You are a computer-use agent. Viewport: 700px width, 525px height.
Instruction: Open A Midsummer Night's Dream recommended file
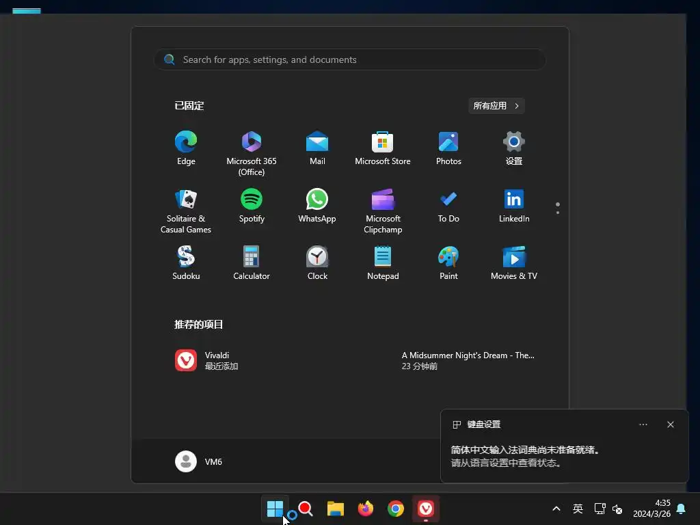pos(468,360)
